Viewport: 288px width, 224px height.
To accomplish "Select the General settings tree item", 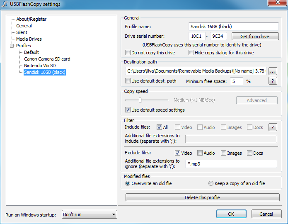I will (24, 26).
